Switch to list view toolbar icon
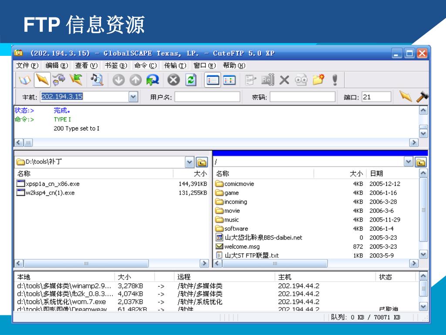The height and width of the screenshot is (335, 446). 213,80
